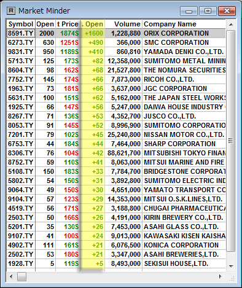
Task: Click volume value 25,240,800
Action: (x=124, y=134)
